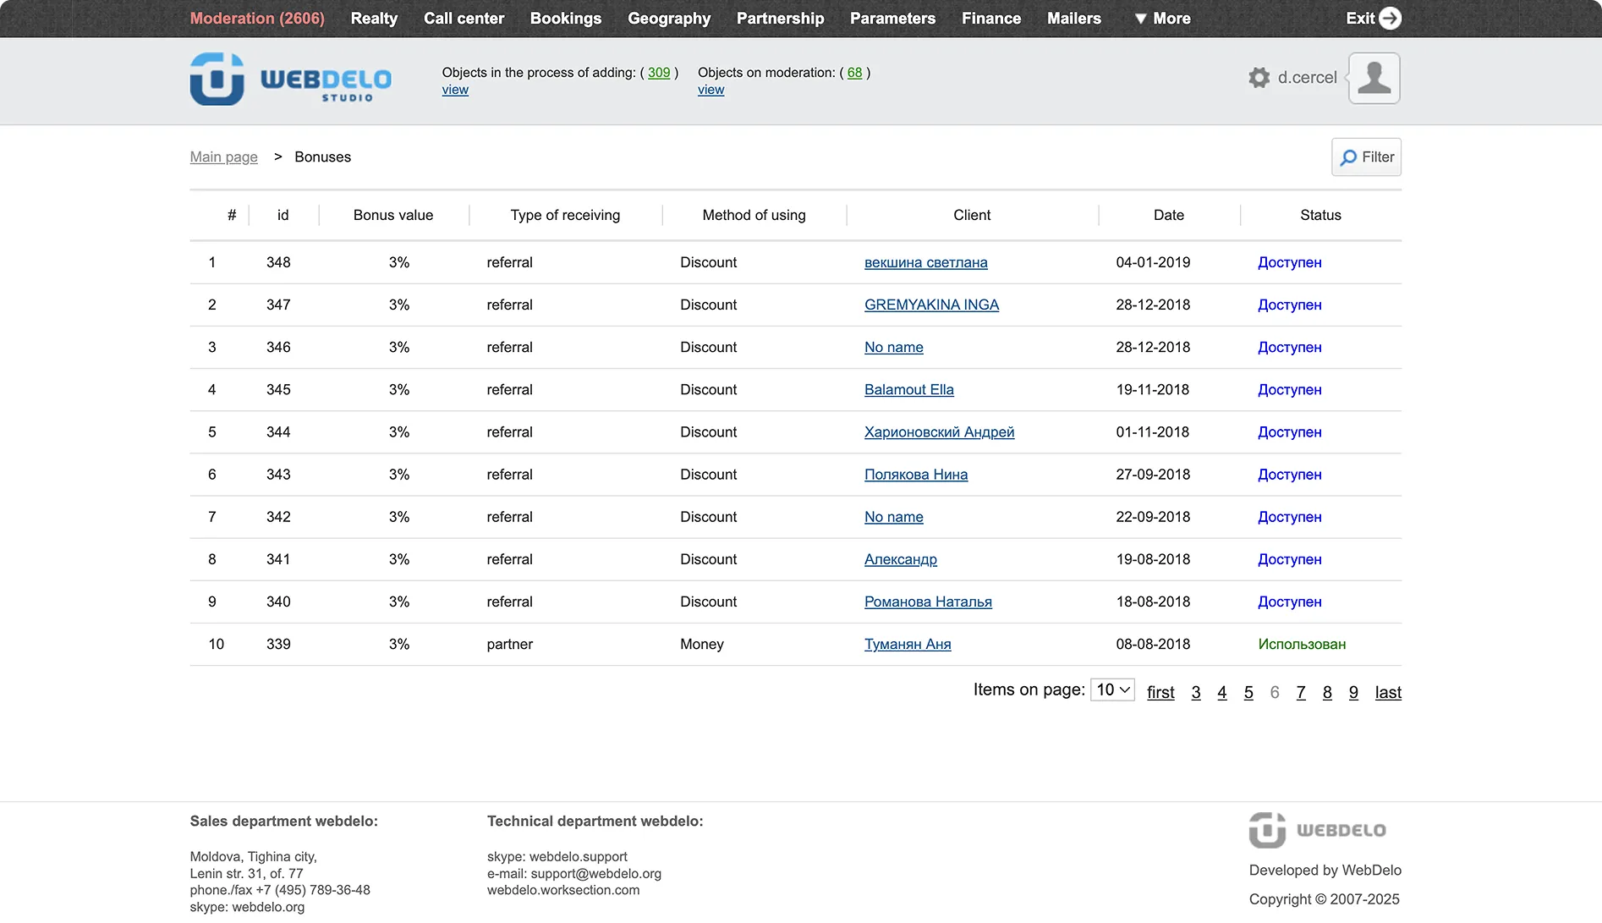Click the magnifier Filter button
The width and height of the screenshot is (1602, 923).
(x=1366, y=157)
